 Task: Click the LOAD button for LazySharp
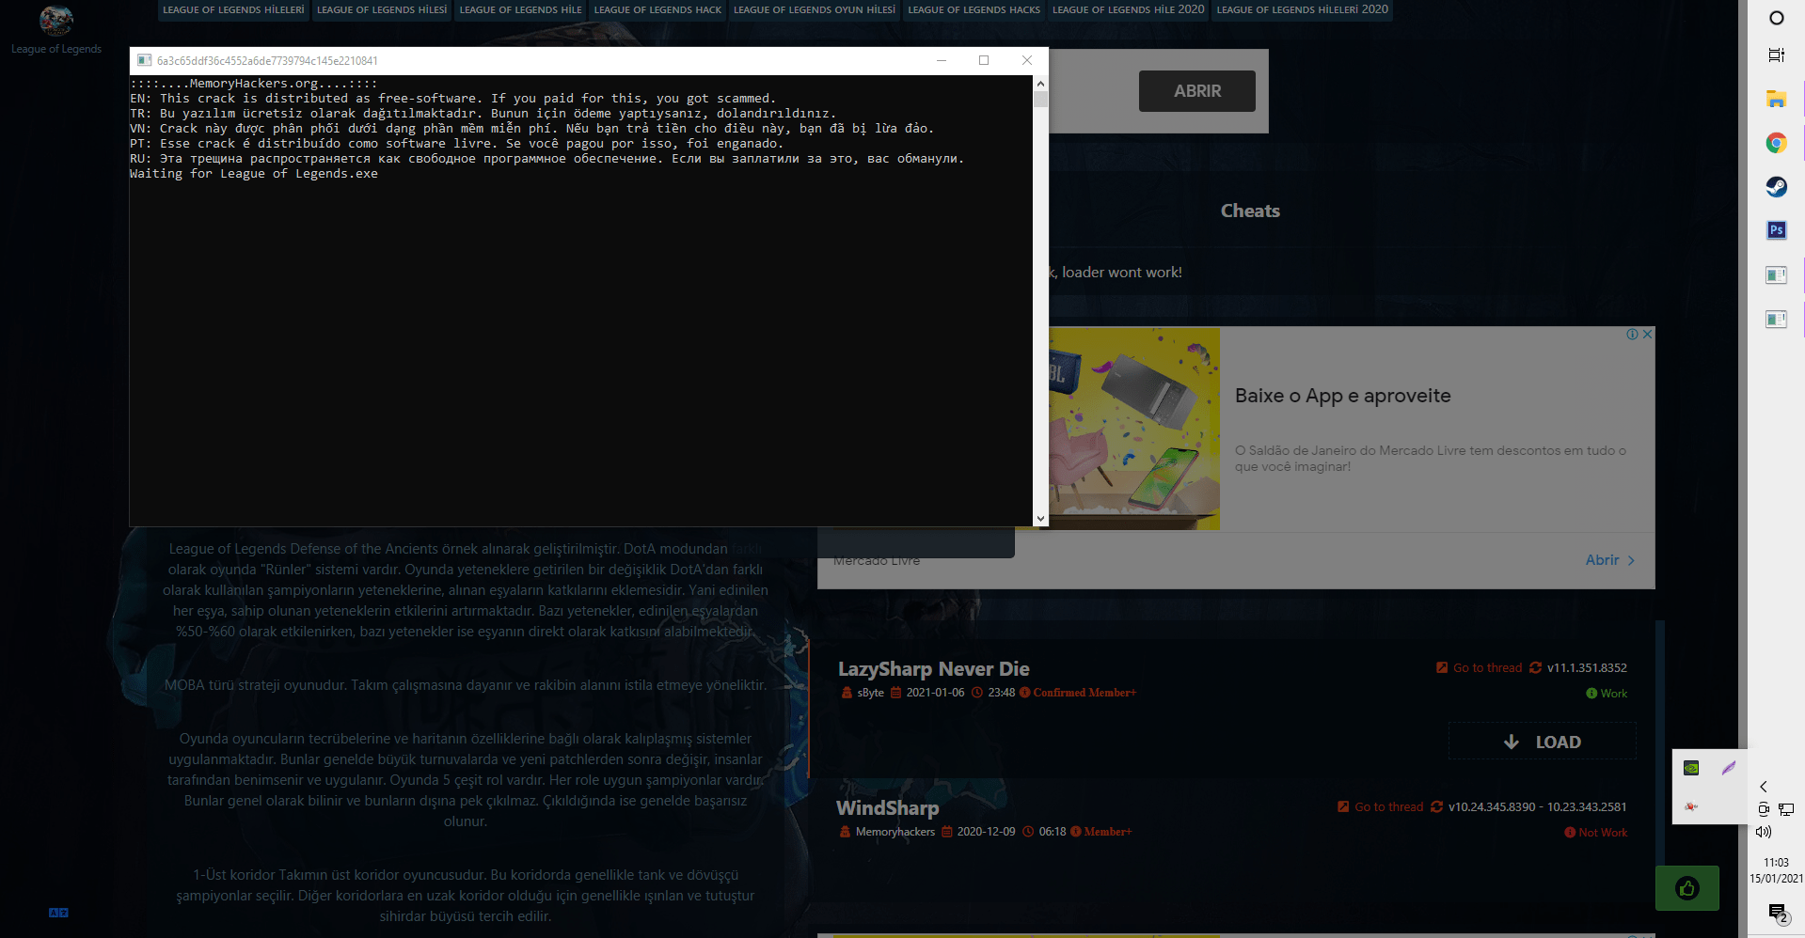pos(1542,742)
